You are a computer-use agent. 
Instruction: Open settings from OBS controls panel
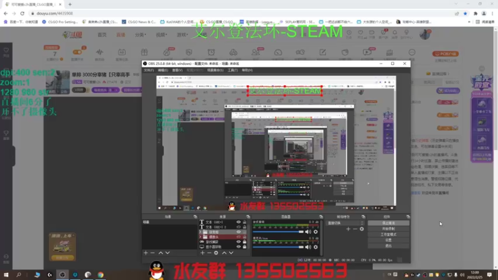[x=388, y=240]
